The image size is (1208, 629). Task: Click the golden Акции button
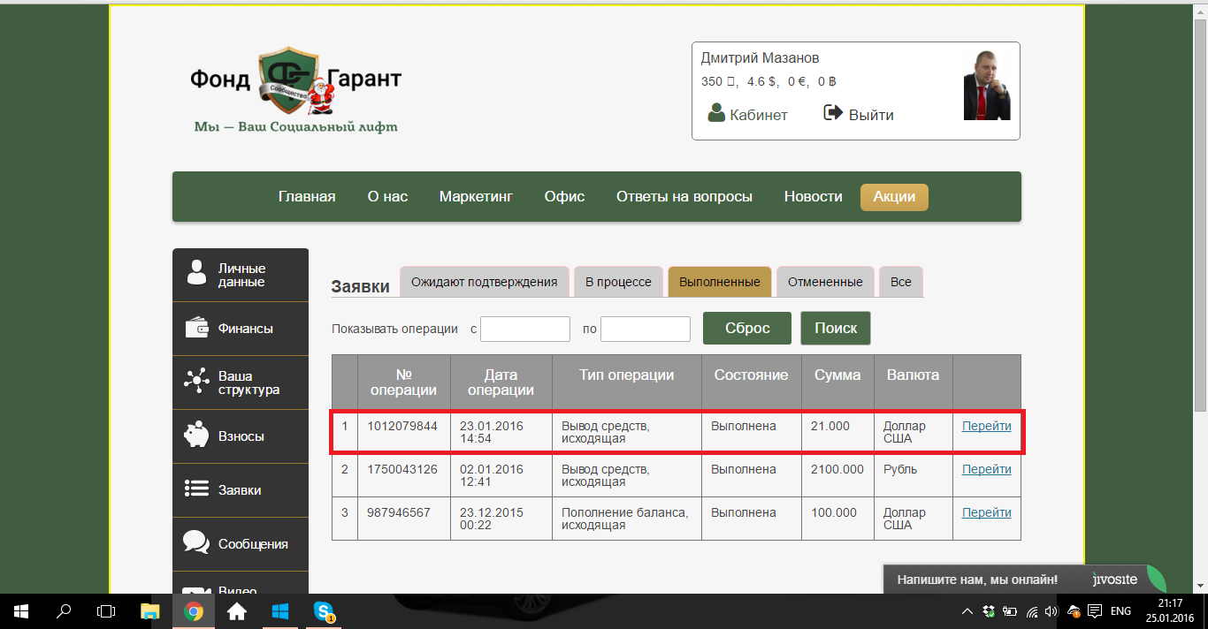(x=894, y=196)
